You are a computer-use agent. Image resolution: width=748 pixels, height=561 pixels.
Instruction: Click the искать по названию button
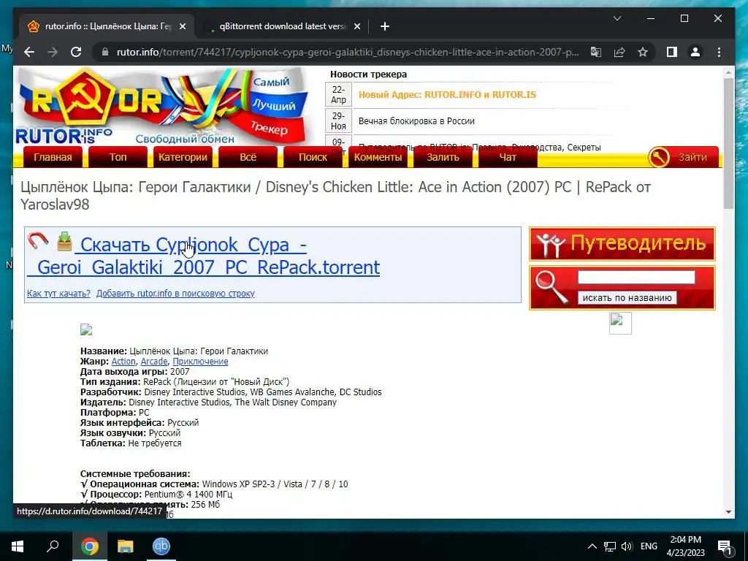click(627, 298)
